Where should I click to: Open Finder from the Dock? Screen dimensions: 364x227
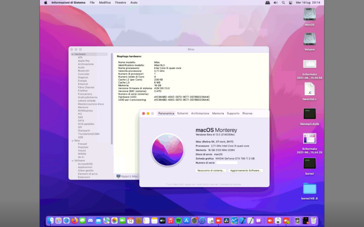(x=51, y=221)
